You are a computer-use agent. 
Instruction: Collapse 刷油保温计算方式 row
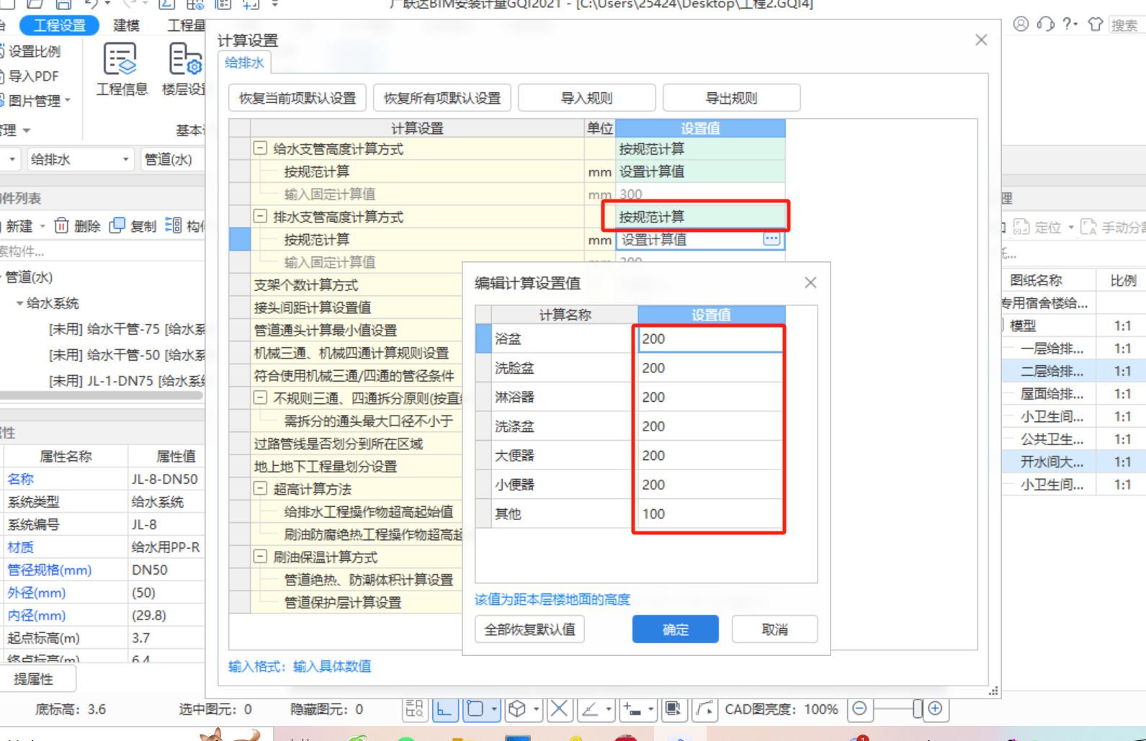[x=260, y=556]
